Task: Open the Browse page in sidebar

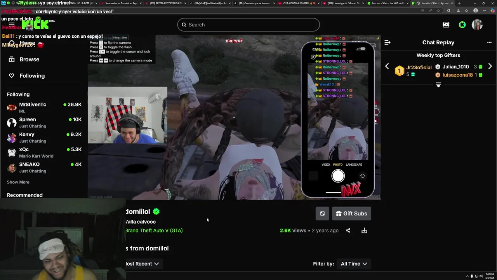Action: [29, 59]
